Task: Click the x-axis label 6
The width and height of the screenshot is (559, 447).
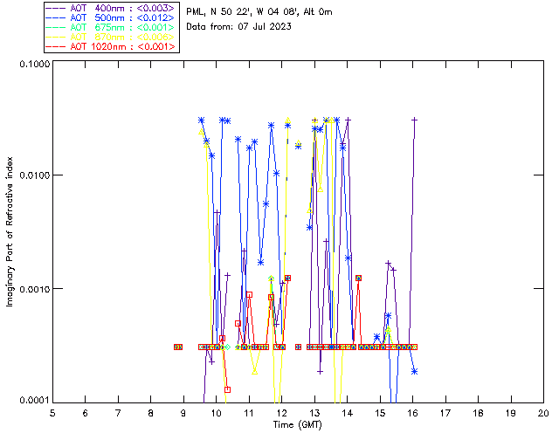Action: pyautogui.click(x=86, y=413)
